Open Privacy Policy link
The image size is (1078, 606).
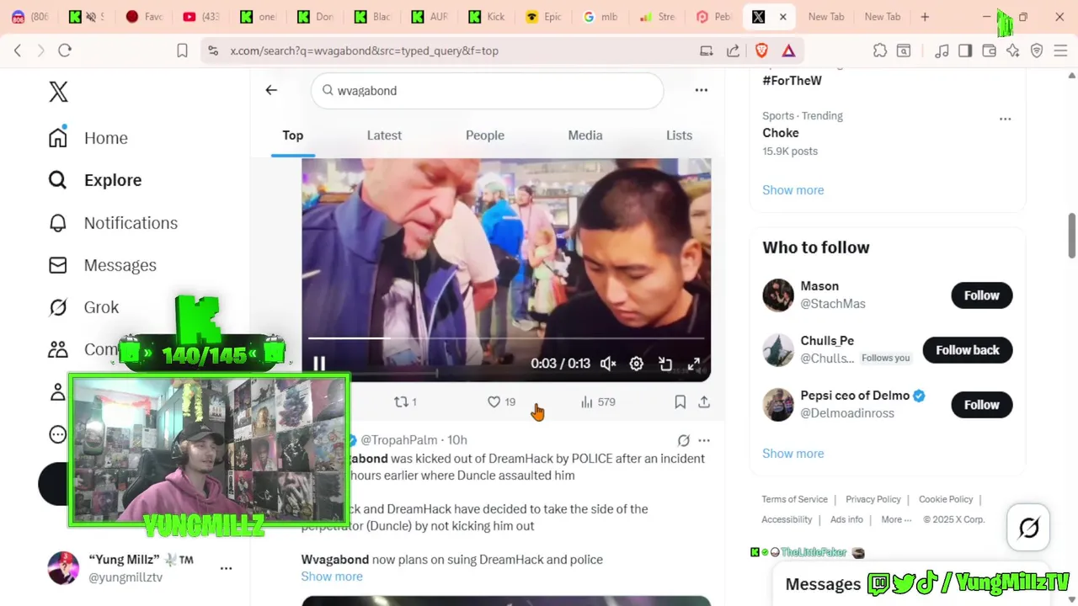pos(873,499)
